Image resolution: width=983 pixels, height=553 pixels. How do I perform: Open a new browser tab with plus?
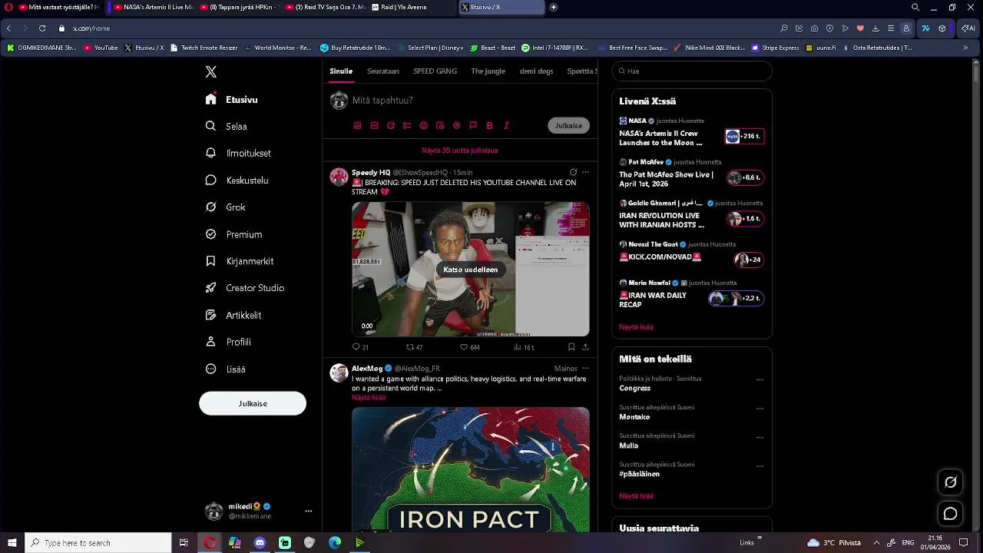click(554, 7)
